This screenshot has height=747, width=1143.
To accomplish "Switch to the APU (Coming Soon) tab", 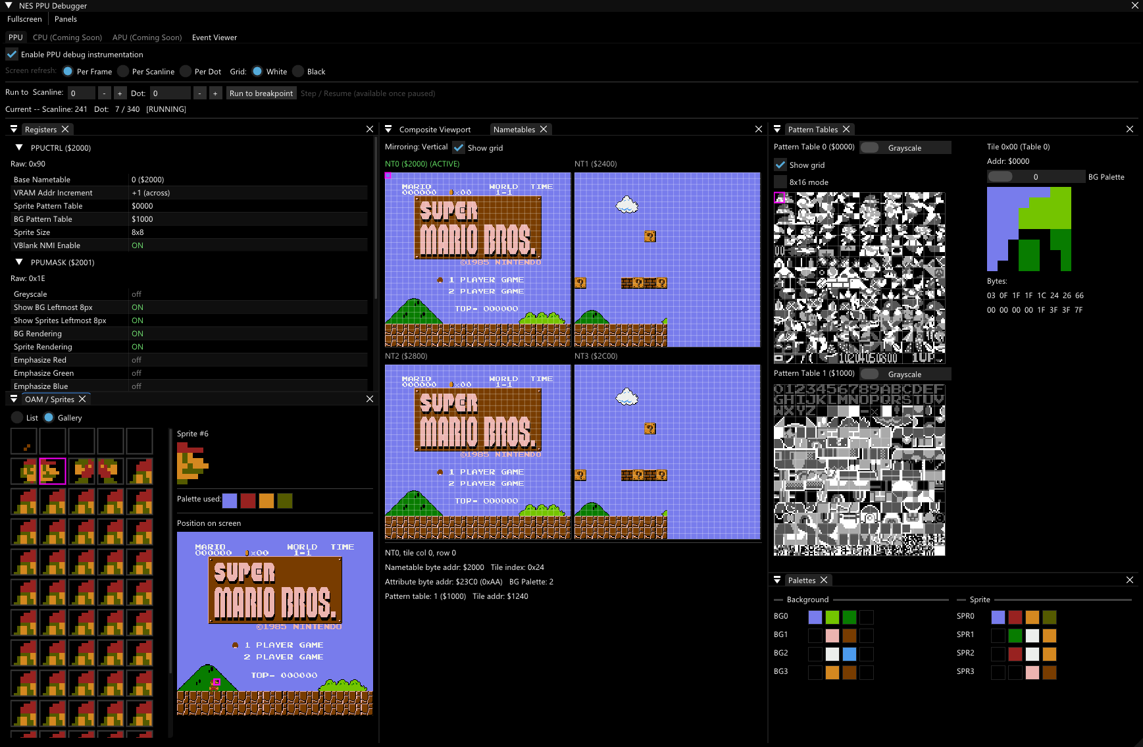I will 147,38.
